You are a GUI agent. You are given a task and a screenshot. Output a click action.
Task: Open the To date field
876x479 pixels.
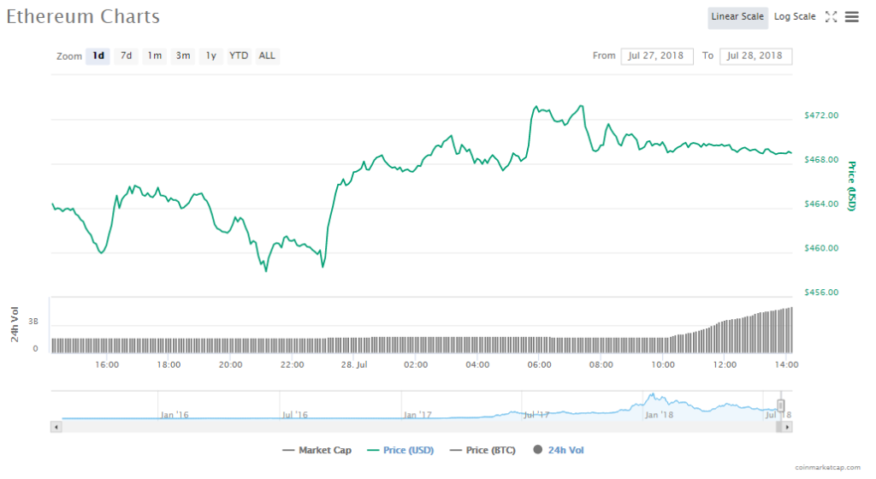click(755, 56)
